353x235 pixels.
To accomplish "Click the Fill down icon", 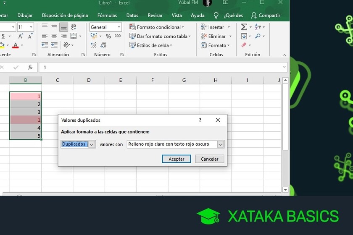I will point(244,36).
